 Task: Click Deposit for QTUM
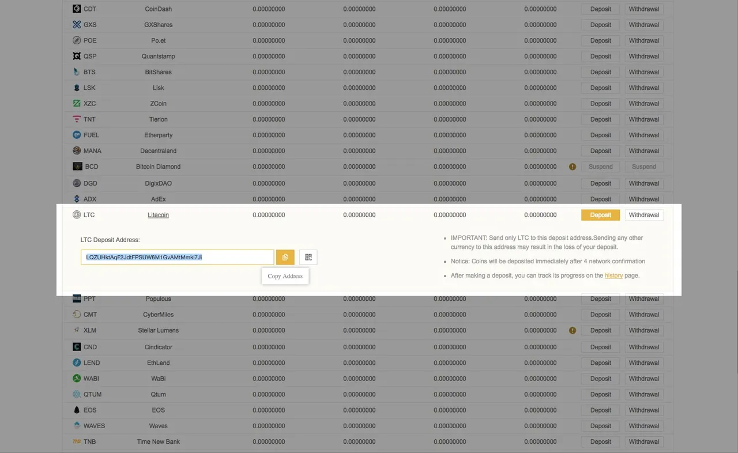point(600,394)
